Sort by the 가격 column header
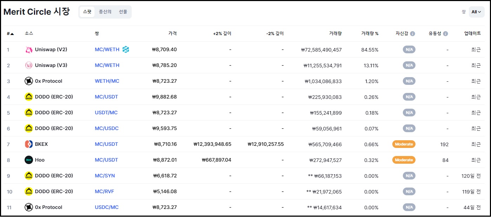The height and width of the screenshot is (217, 491). click(x=172, y=34)
